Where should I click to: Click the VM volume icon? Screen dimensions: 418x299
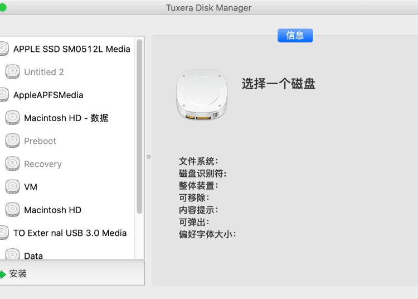coord(12,187)
